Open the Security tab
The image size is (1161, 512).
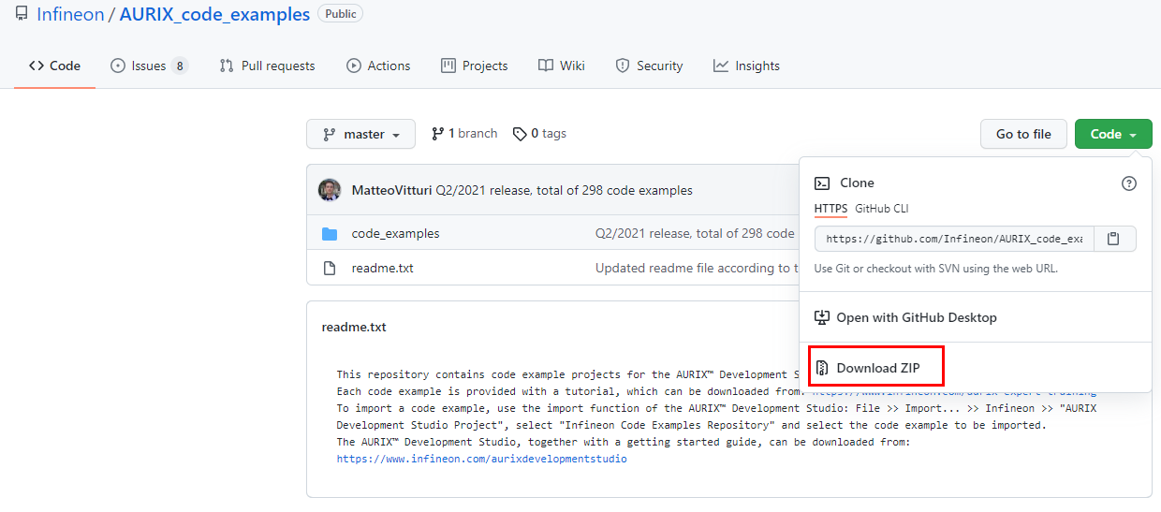click(x=649, y=66)
